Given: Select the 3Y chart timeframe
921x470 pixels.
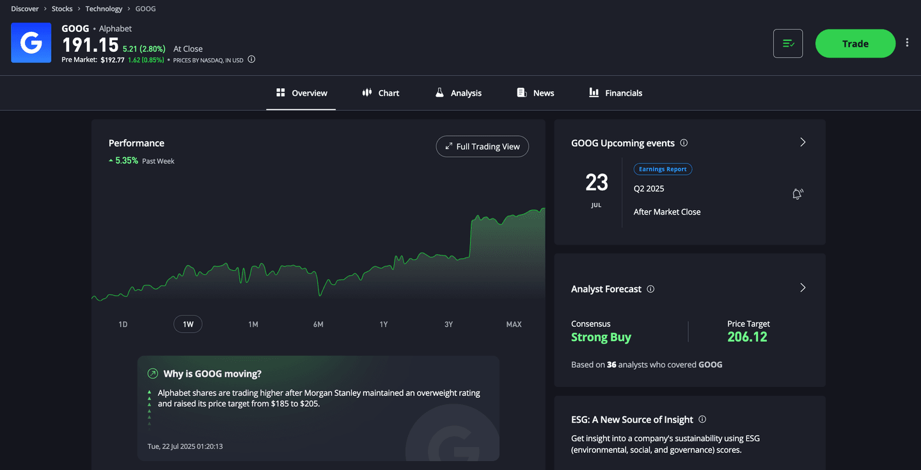Looking at the screenshot, I should click(448, 324).
